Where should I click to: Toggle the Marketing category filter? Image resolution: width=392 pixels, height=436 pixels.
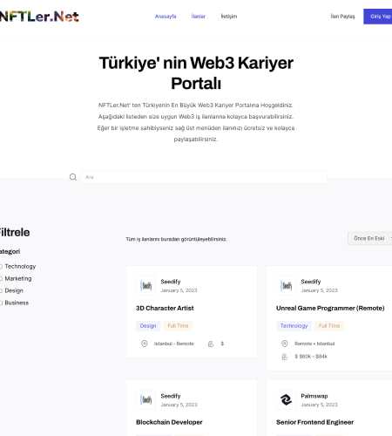pyautogui.click(x=1, y=279)
